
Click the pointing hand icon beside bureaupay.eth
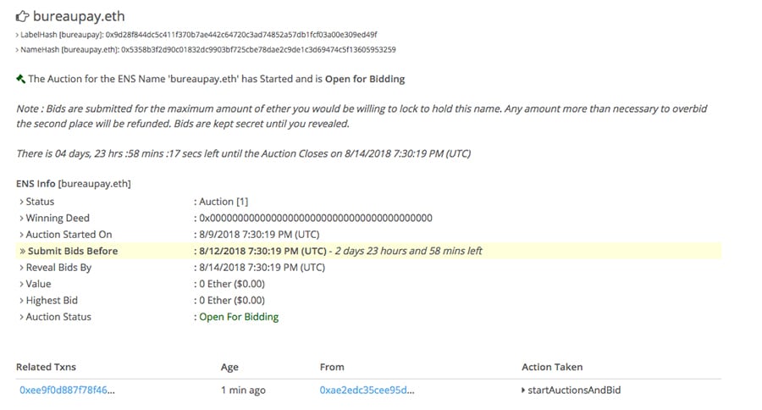point(23,15)
